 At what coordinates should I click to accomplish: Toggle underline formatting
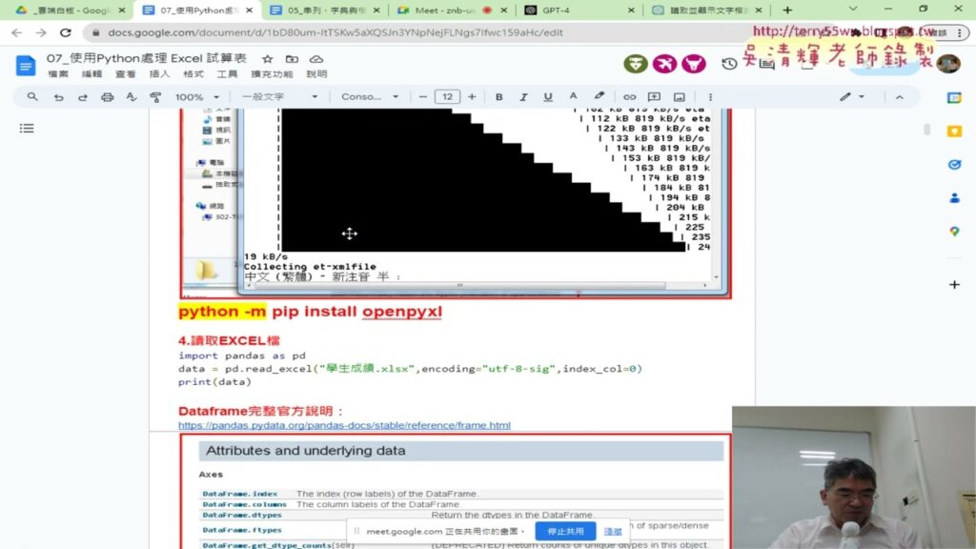548,96
